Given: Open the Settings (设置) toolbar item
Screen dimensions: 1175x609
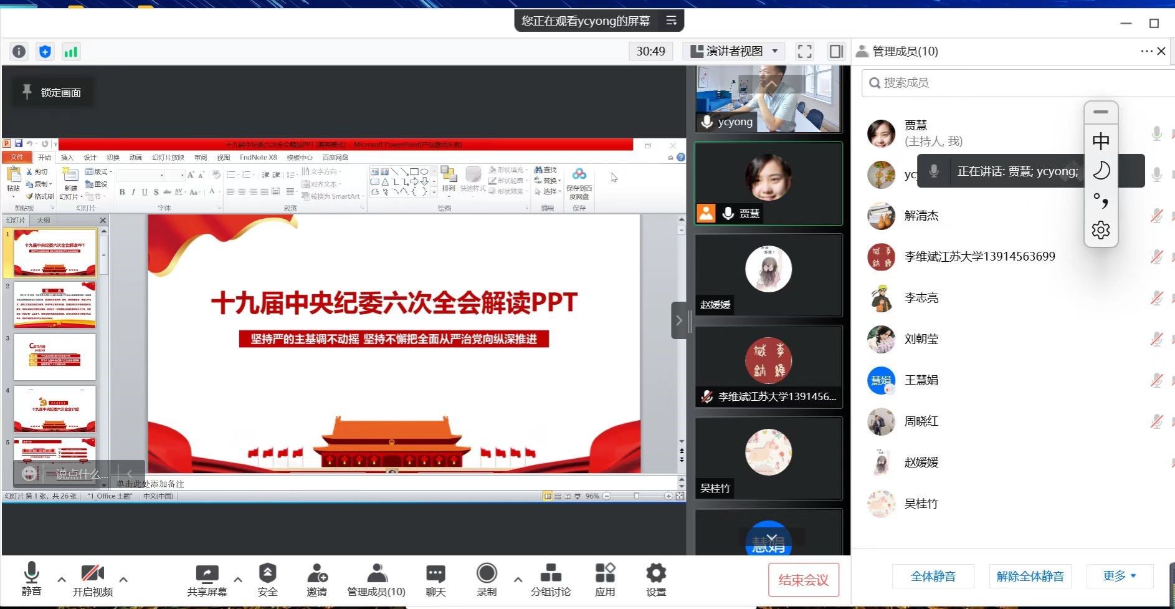Looking at the screenshot, I should 655,580.
